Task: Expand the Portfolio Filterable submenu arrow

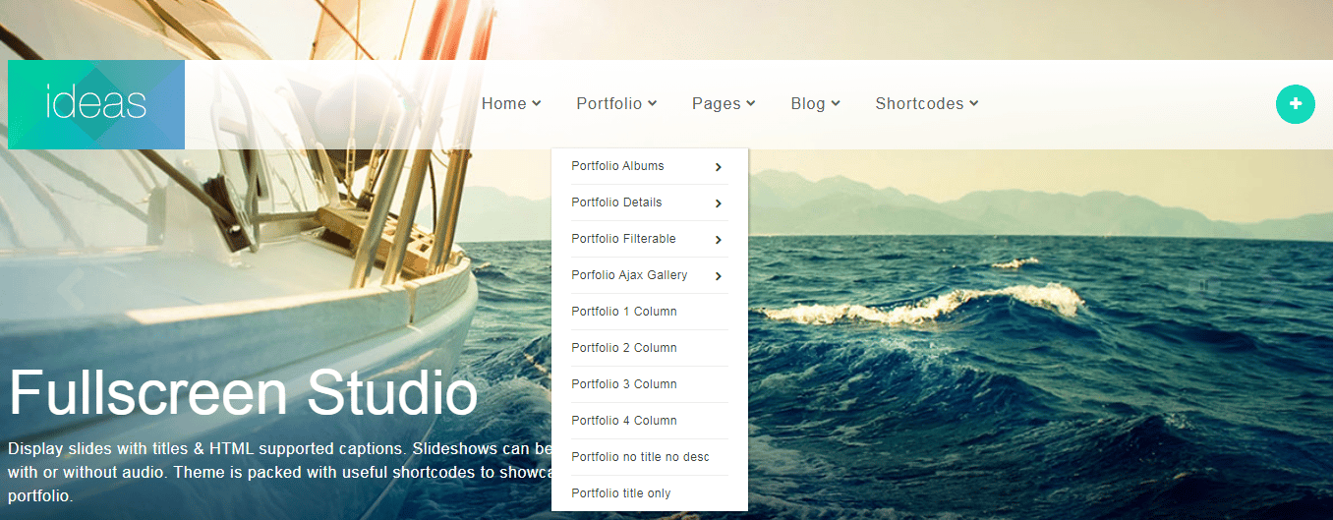Action: click(719, 240)
